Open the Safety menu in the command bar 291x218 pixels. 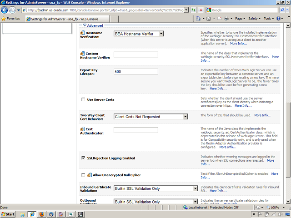pos(254,19)
